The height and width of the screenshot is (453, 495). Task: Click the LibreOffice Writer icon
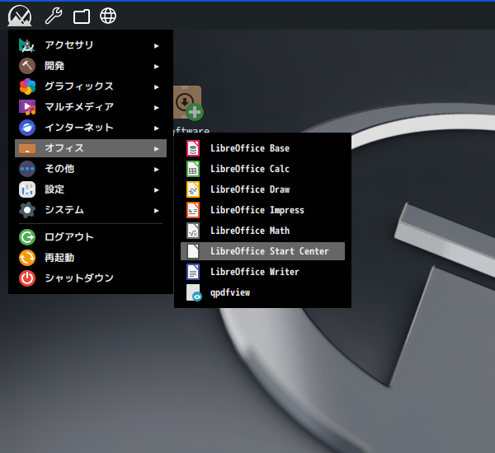(x=193, y=272)
